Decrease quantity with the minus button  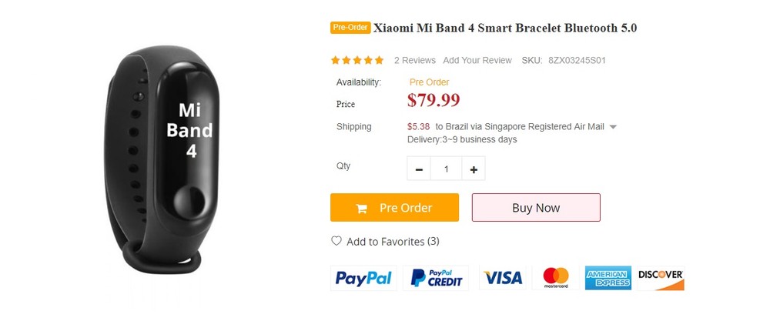pyautogui.click(x=419, y=169)
